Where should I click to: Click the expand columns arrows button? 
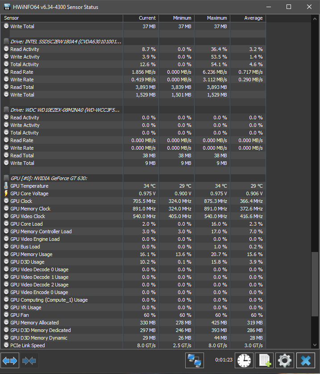pyautogui.click(x=10, y=361)
